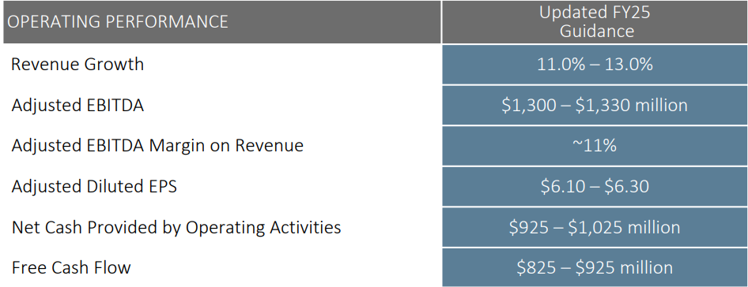Select the Updated FY25 Guidance column header

[x=595, y=22]
